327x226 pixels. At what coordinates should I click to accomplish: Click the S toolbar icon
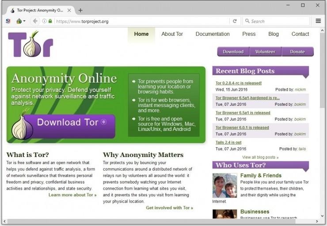[x=8, y=21]
